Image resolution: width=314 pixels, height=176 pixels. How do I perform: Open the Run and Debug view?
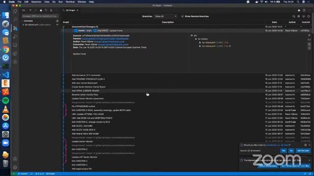[x=15, y=37]
